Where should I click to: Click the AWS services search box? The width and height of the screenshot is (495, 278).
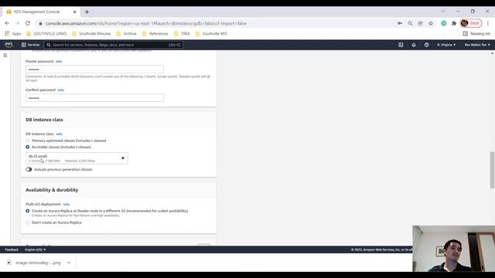(114, 45)
